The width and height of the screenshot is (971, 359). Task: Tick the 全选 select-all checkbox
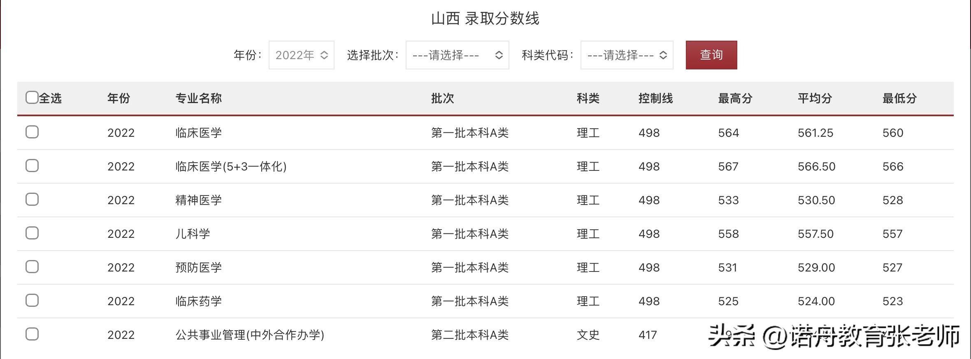[x=32, y=98]
